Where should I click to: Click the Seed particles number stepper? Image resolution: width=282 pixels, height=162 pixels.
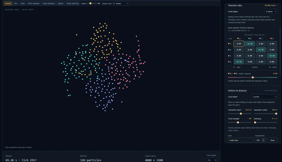coord(263,140)
